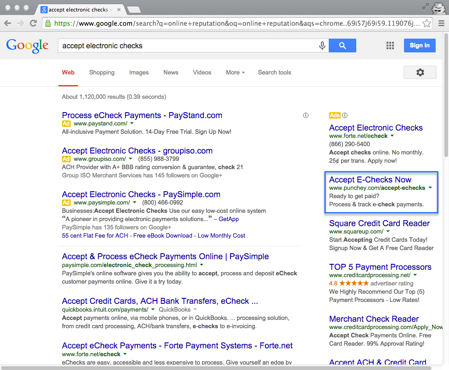Click the voice search microphone

click(322, 46)
